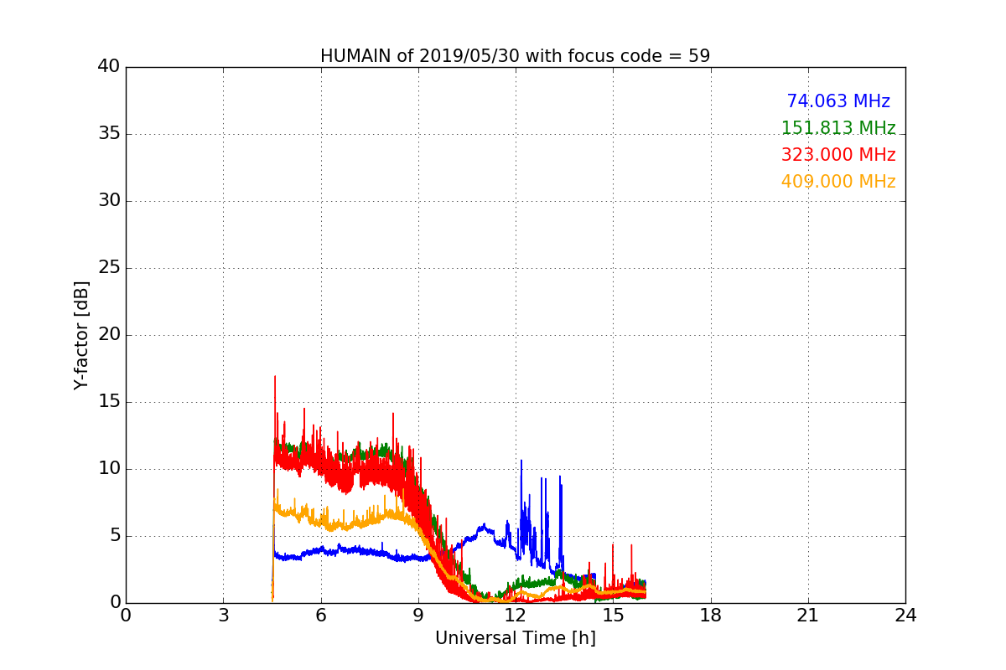Click the x-axis tick label 21
Screen dimensions: 1006x670
(808, 616)
